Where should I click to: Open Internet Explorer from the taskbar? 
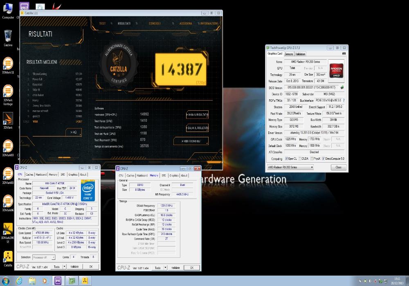tap(19, 281)
